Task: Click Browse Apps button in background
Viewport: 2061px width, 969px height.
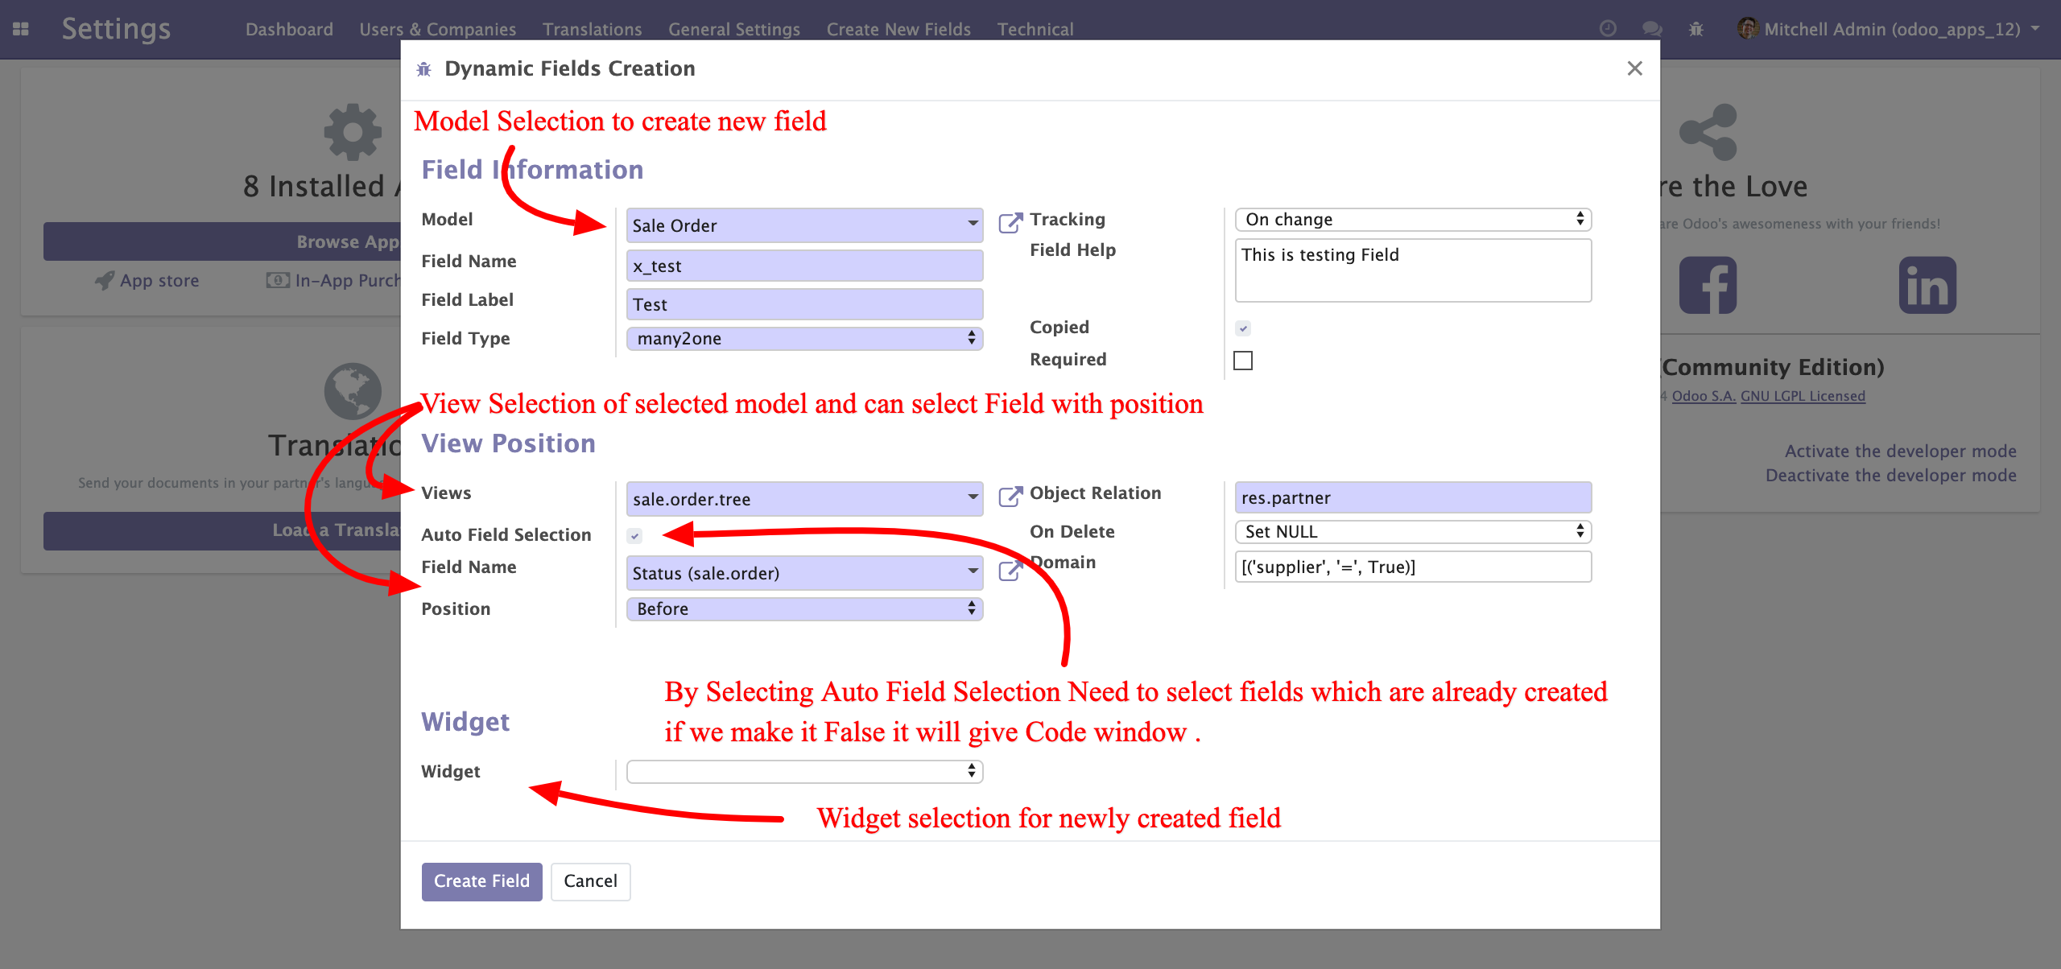Action: tap(222, 241)
